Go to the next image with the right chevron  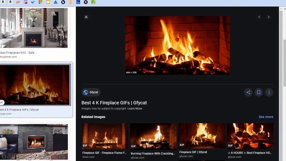pos(269,17)
